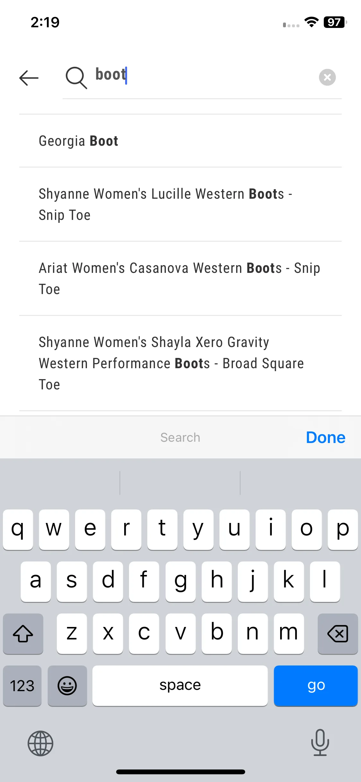The width and height of the screenshot is (361, 782).
Task: Tap the magnifying glass search icon
Action: (76, 78)
